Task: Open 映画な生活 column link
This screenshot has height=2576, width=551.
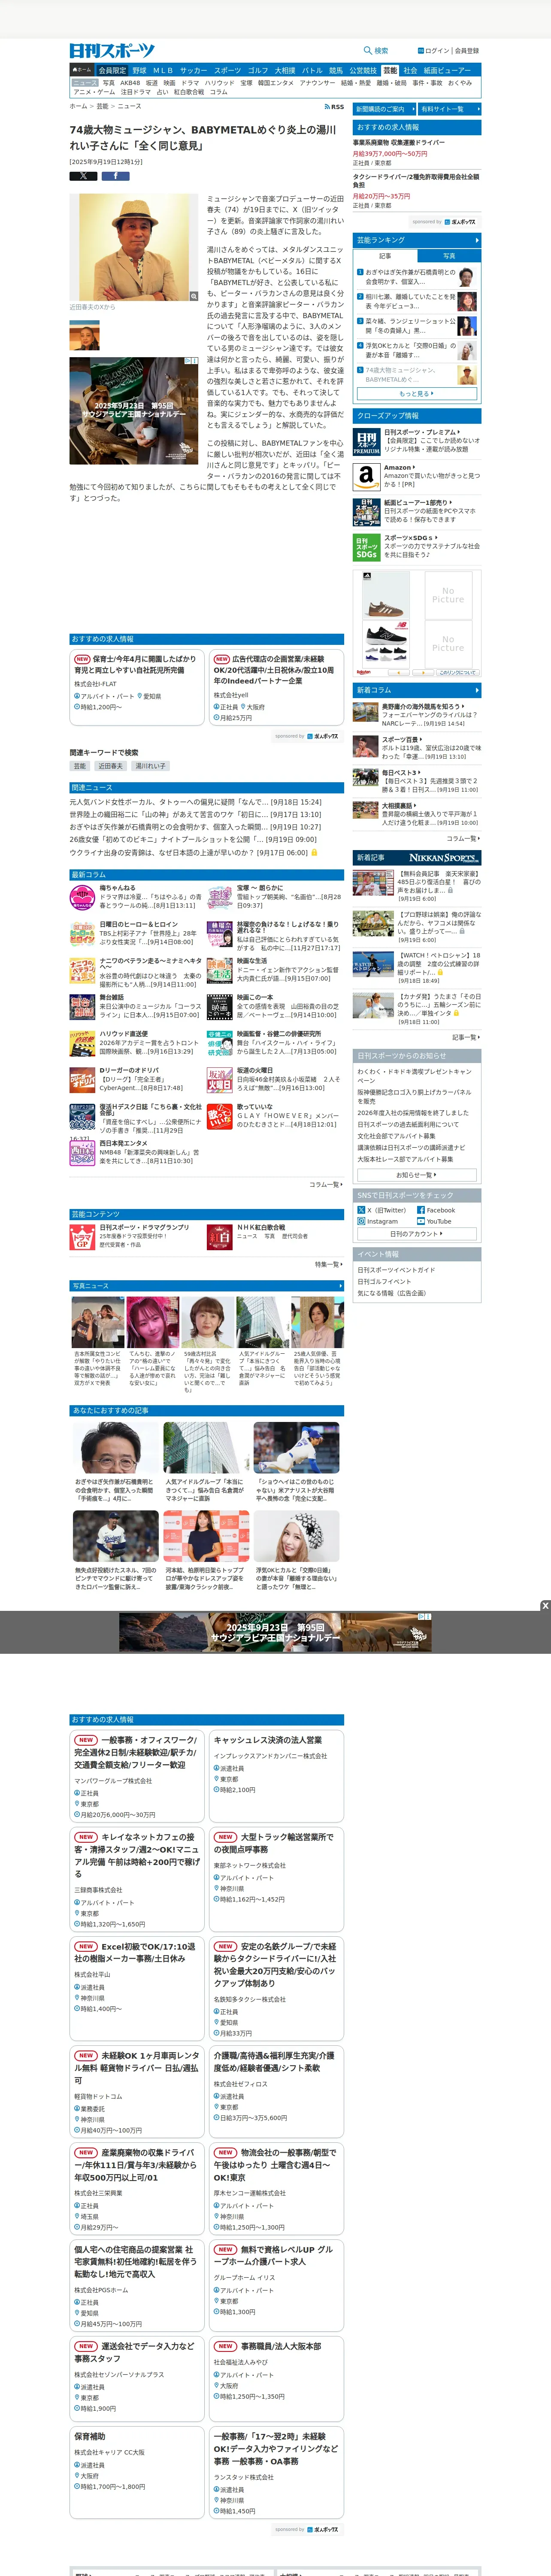Action: pos(251,960)
